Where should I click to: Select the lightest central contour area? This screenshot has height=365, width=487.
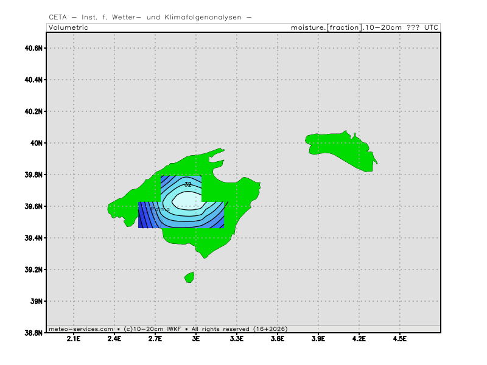187,200
